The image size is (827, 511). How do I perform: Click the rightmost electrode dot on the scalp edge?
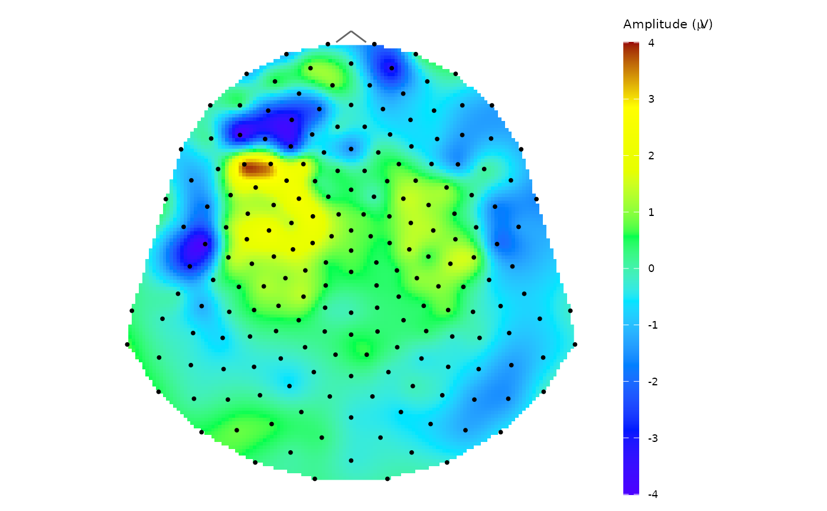(x=575, y=344)
